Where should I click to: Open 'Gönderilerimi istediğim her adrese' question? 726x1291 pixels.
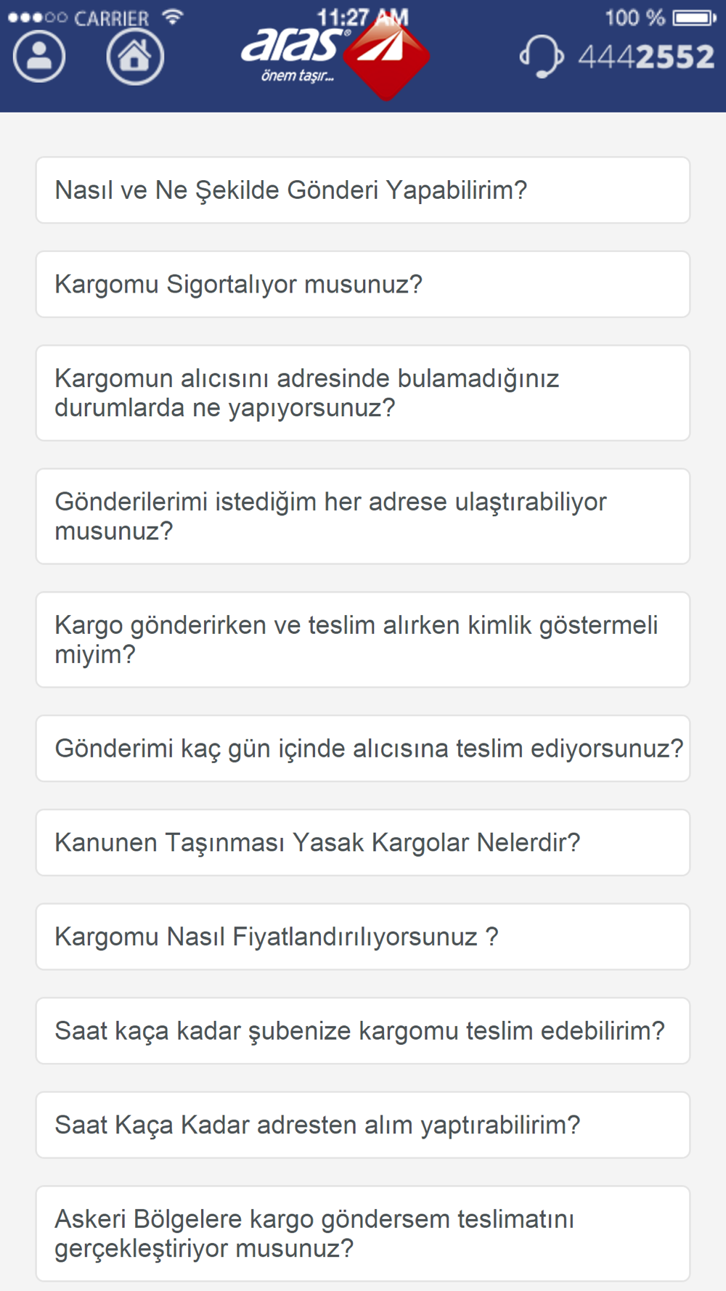point(363,516)
